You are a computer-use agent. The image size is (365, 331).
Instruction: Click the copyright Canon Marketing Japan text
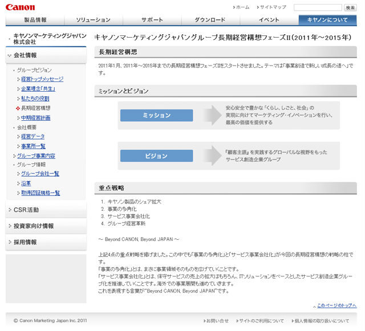pos(50,321)
